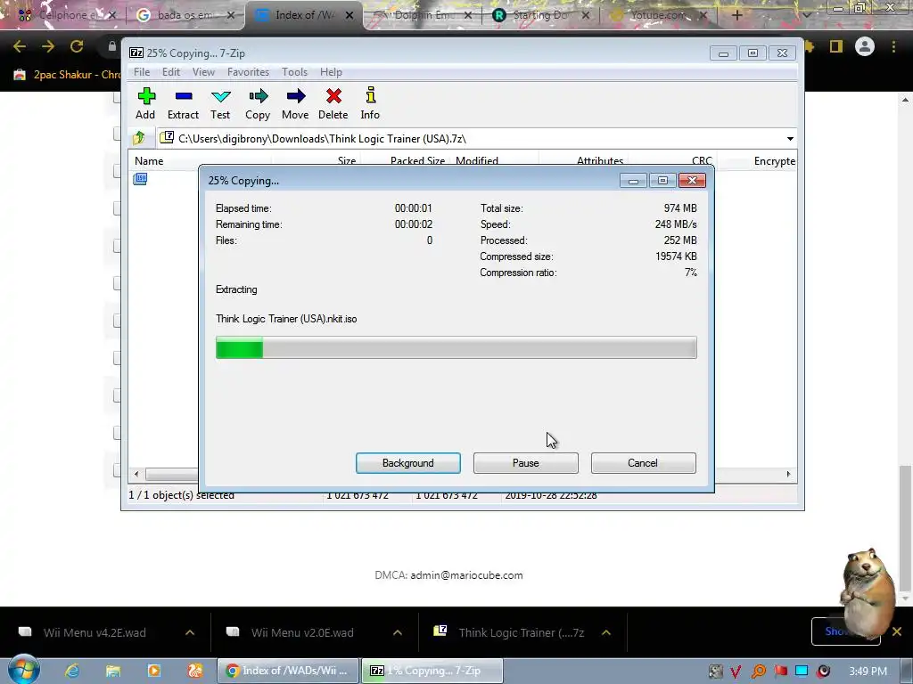Open the View menu in 7-Zip
Image resolution: width=913 pixels, height=684 pixels.
coord(203,72)
